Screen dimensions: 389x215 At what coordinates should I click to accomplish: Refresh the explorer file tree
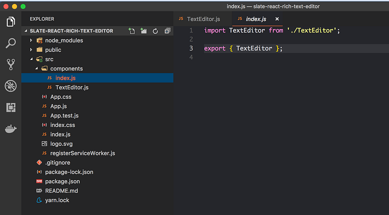[156, 31]
